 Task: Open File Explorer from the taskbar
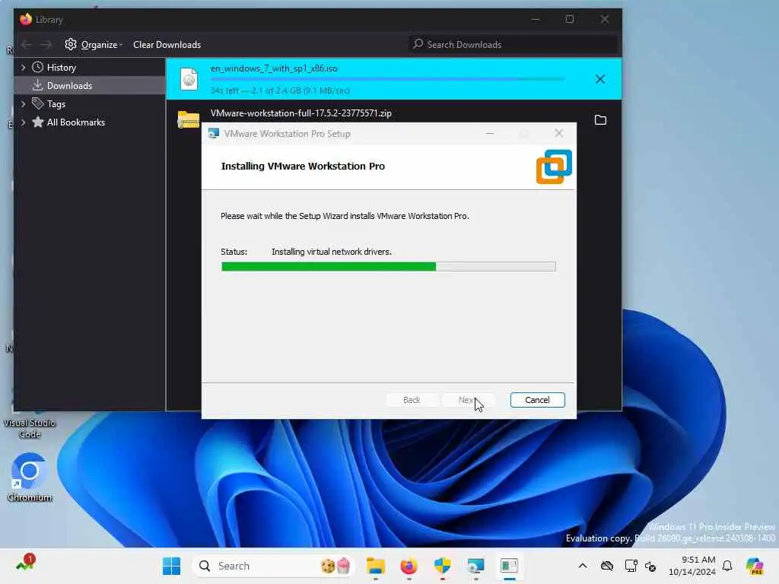click(x=376, y=566)
